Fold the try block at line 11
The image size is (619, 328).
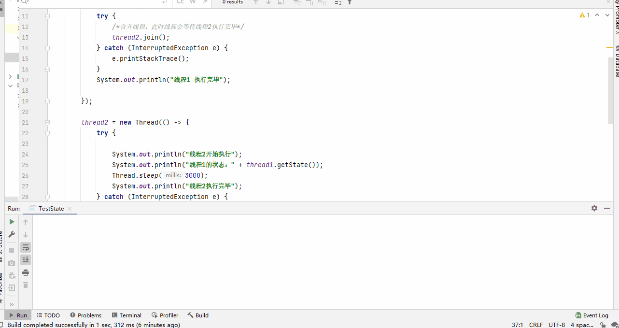click(47, 16)
